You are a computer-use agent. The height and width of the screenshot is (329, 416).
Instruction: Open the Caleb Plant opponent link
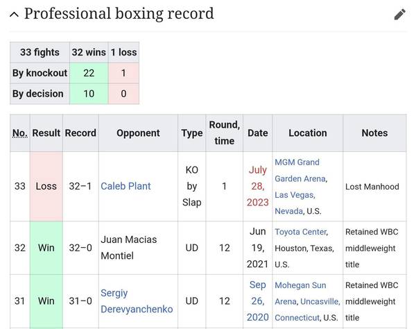(x=125, y=186)
